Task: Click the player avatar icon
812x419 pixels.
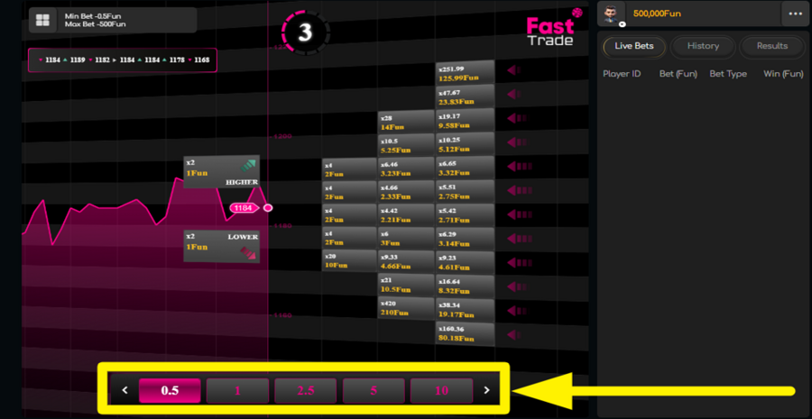Action: [x=612, y=14]
